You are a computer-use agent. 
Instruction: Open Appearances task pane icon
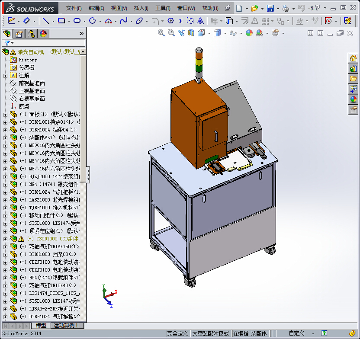coord(353,99)
